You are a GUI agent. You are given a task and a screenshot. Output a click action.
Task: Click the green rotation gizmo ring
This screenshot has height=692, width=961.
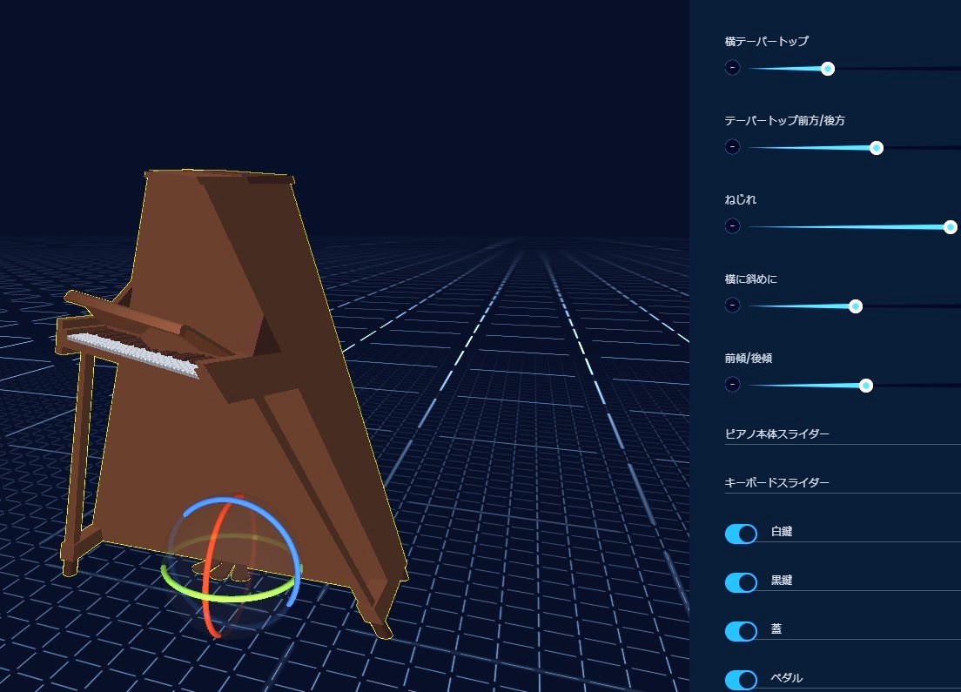tap(233, 597)
